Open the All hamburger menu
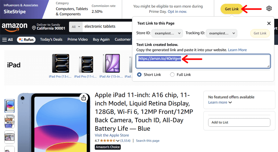The height and width of the screenshot is (152, 278). (7, 40)
